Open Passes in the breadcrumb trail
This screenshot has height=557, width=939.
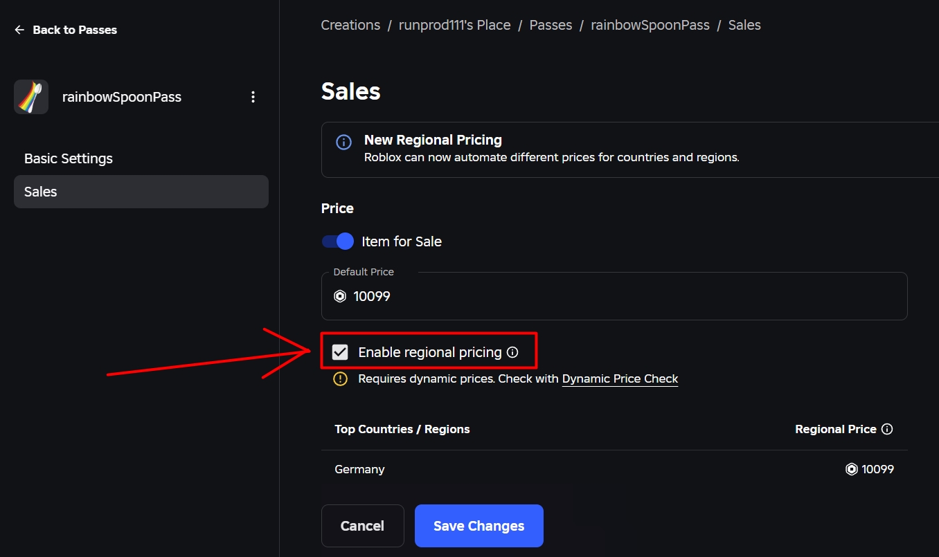point(551,25)
